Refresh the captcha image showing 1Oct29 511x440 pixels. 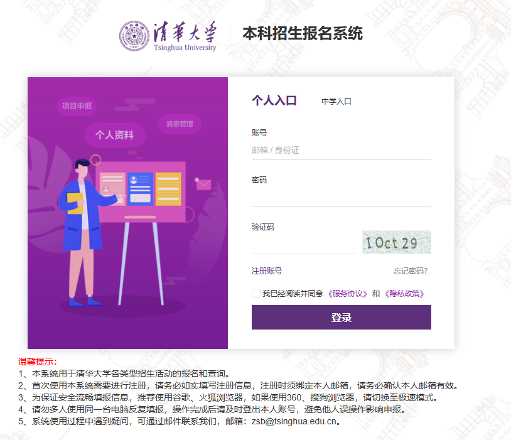397,242
